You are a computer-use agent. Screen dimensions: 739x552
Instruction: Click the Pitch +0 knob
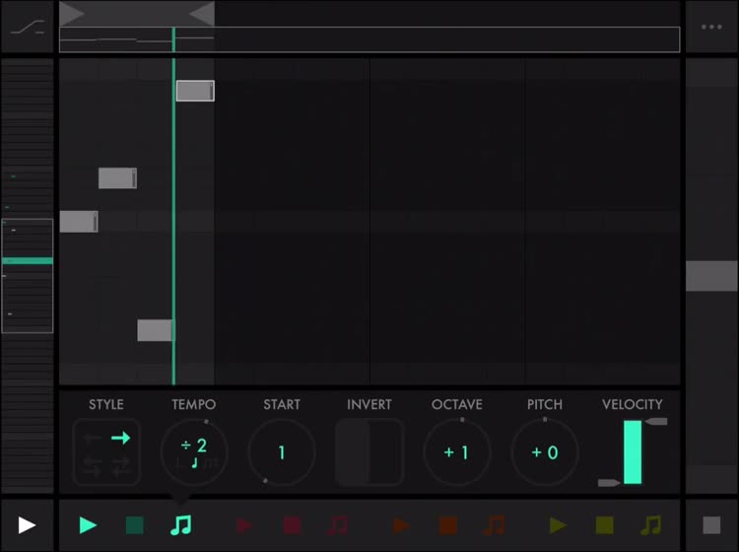point(544,452)
